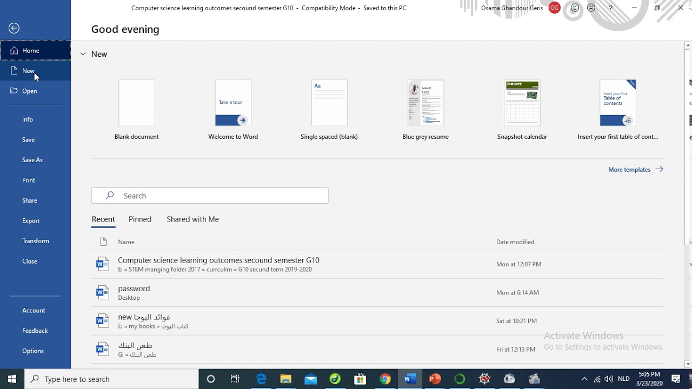Viewport: 692px width, 389px height.
Task: Open the new فوائد اليوجا document
Action: [x=377, y=321]
